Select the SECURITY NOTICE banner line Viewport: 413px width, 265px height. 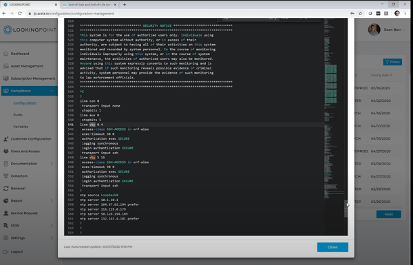coord(156,26)
